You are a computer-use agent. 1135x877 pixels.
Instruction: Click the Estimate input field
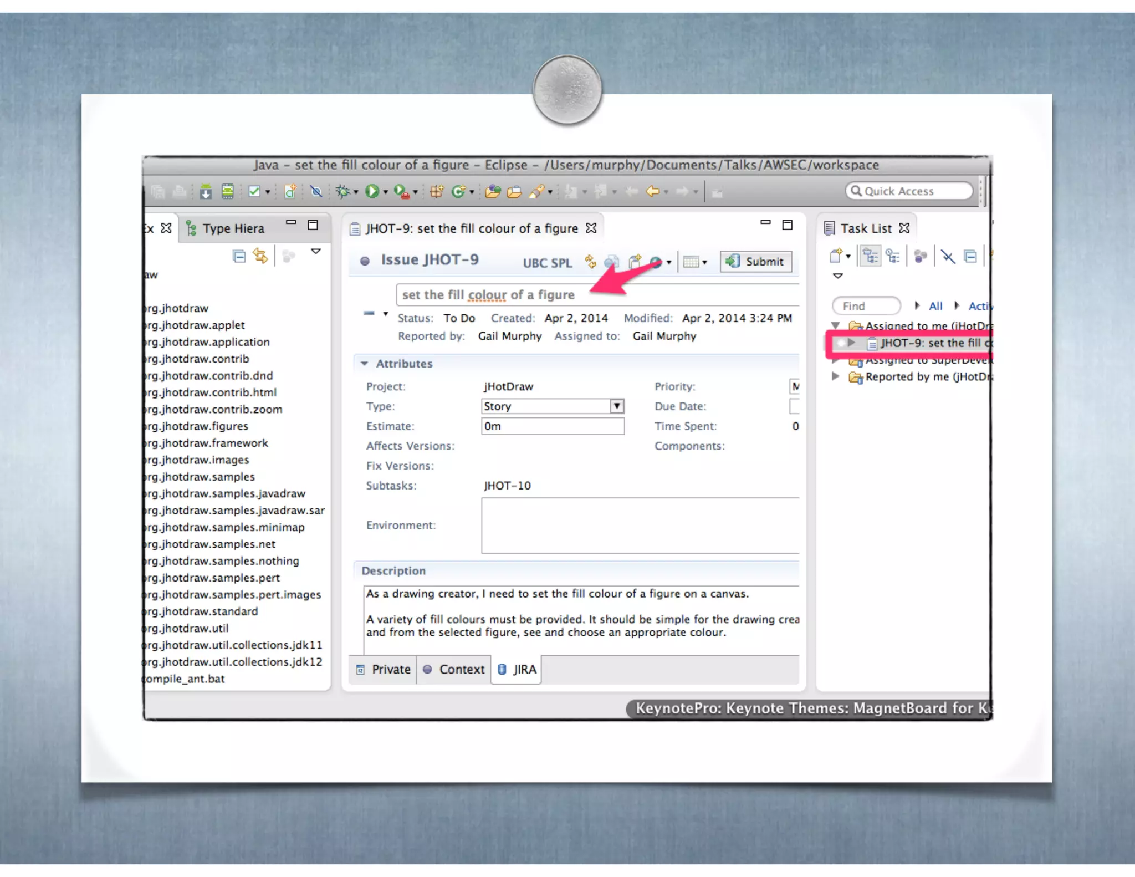click(552, 426)
